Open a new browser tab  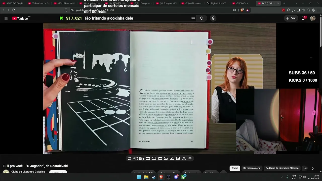tap(284, 3)
